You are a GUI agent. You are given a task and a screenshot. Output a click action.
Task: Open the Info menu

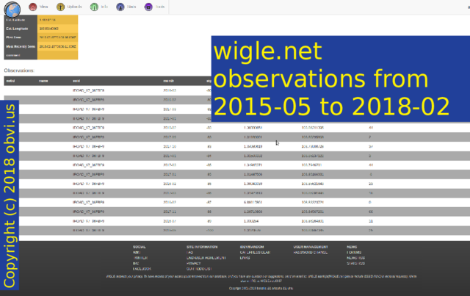(104, 7)
